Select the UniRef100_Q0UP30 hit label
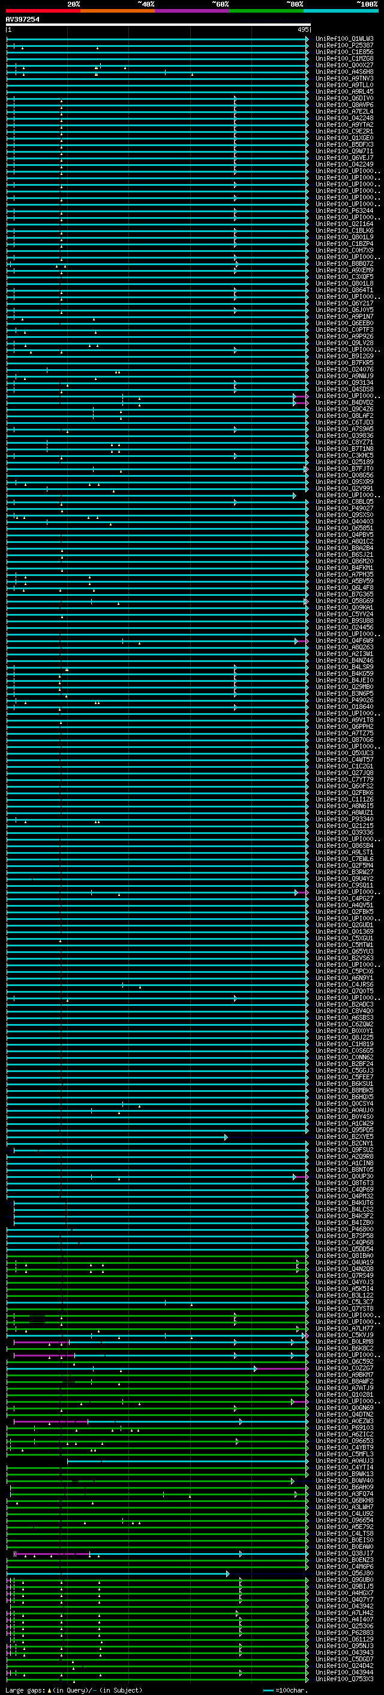The width and height of the screenshot is (384, 1695). pos(344,1177)
